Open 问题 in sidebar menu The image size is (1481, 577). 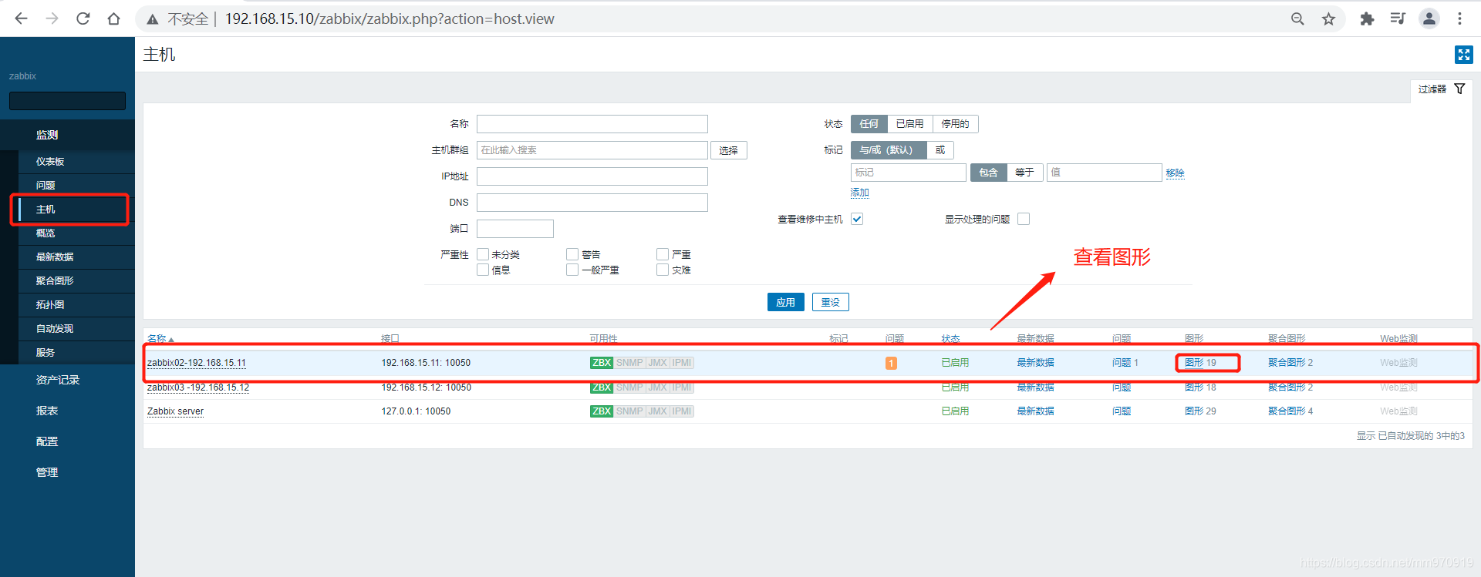[46, 186]
